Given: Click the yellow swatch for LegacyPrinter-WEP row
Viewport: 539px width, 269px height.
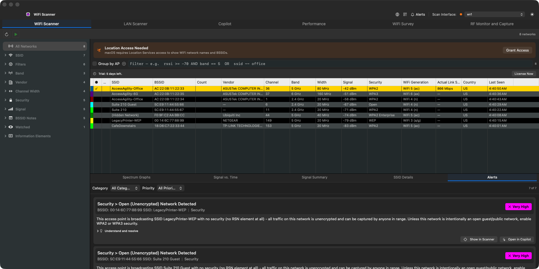Looking at the screenshot, I should click(x=92, y=120).
